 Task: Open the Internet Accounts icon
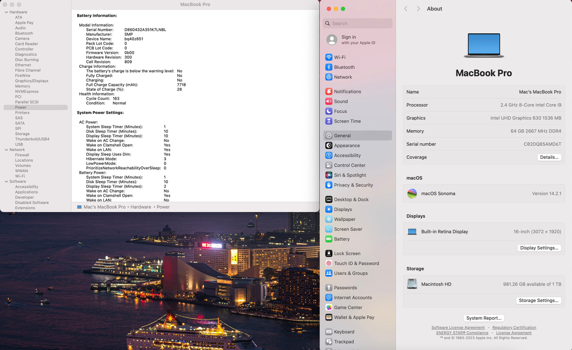point(329,298)
